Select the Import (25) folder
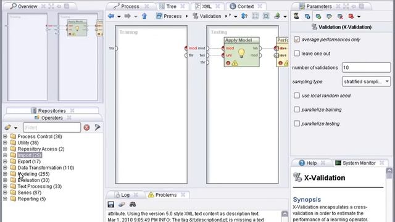Image resolution: width=395 pixels, height=222 pixels. pyautogui.click(x=30, y=155)
